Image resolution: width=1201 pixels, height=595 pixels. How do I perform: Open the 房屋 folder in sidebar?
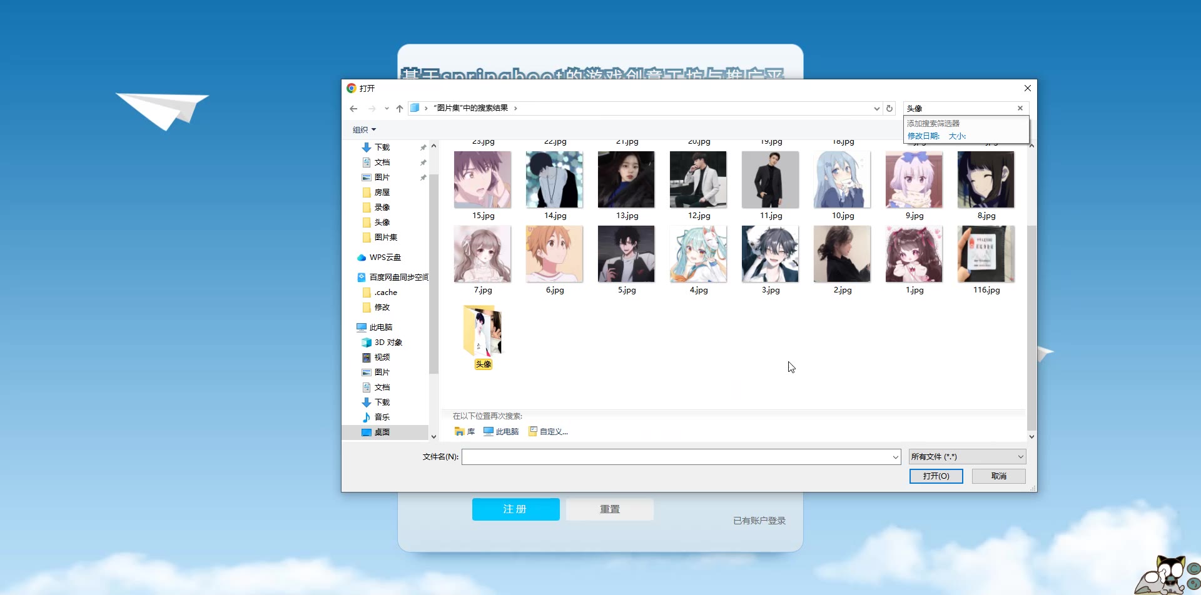coord(382,192)
